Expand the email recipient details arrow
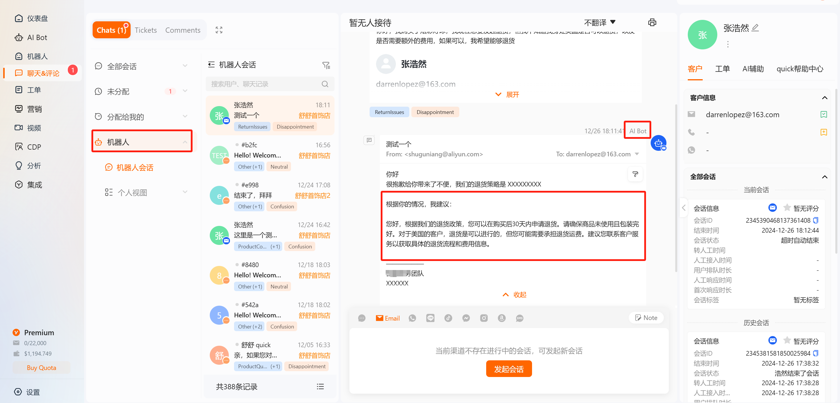Image resolution: width=840 pixels, height=403 pixels. [637, 154]
